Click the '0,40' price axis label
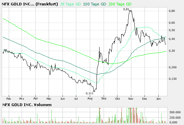 coord(172,39)
